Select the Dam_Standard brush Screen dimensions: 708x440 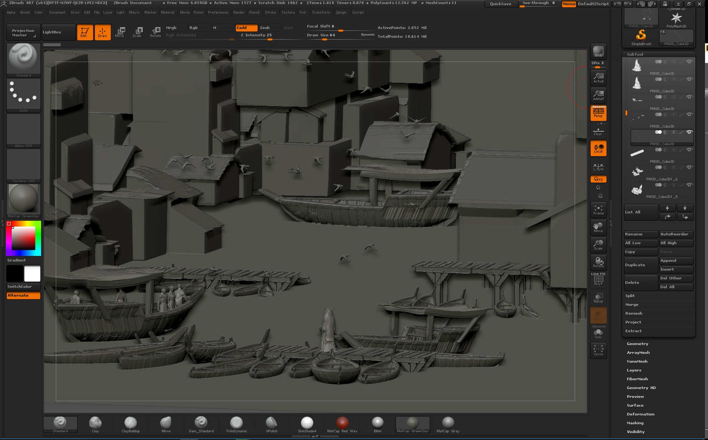(201, 425)
